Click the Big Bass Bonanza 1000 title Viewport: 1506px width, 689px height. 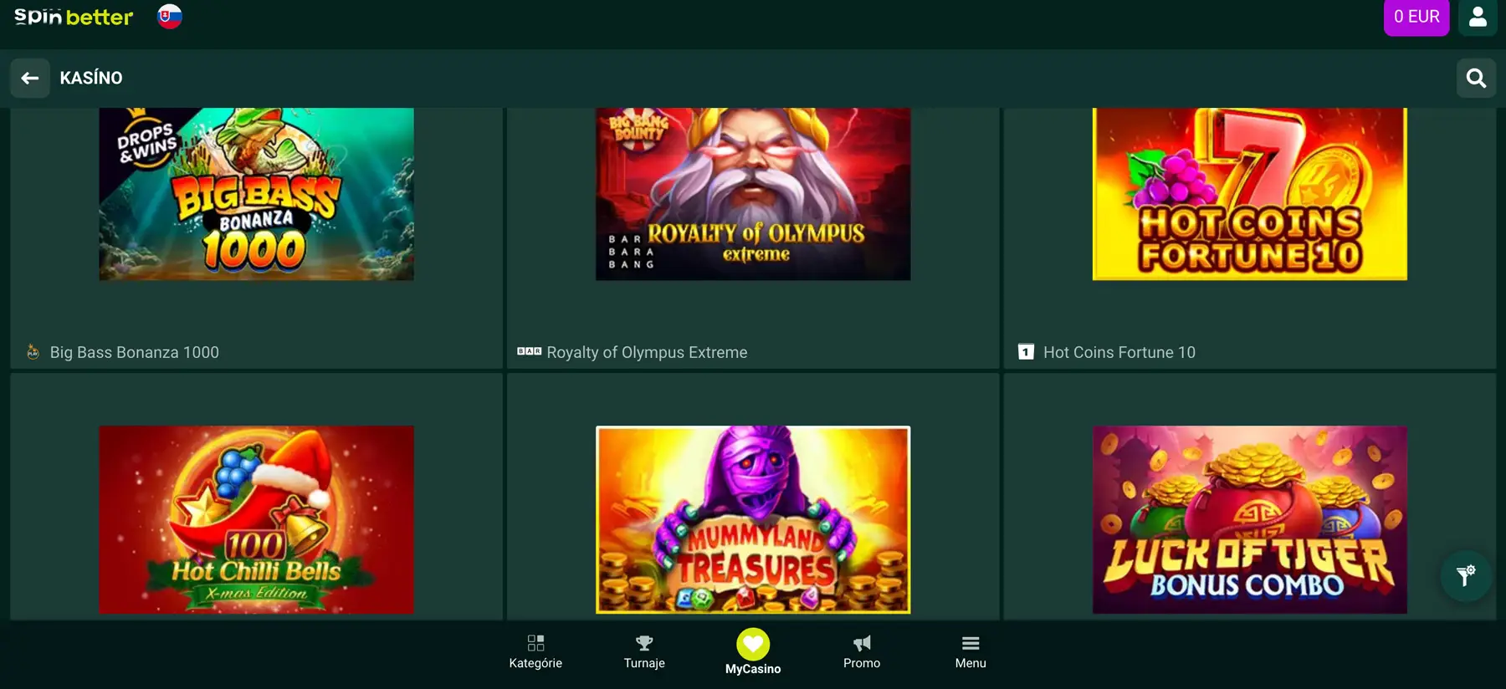coord(135,352)
